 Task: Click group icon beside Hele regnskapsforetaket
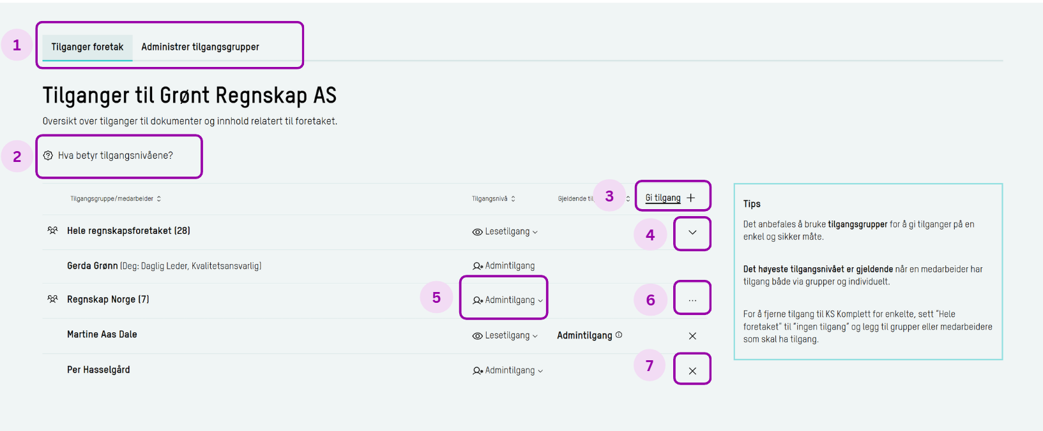point(52,231)
